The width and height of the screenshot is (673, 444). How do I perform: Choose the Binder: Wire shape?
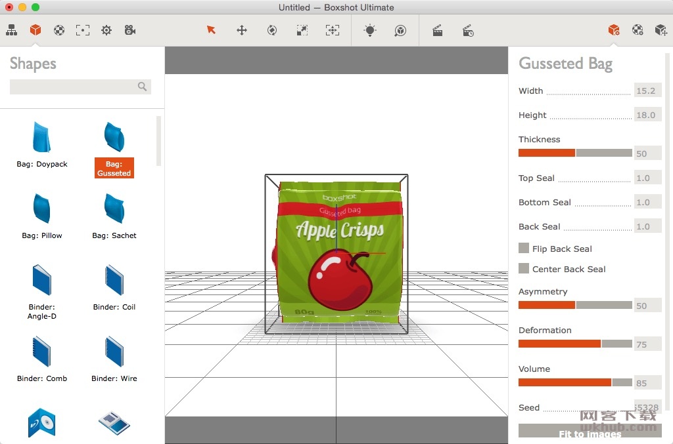[114, 359]
